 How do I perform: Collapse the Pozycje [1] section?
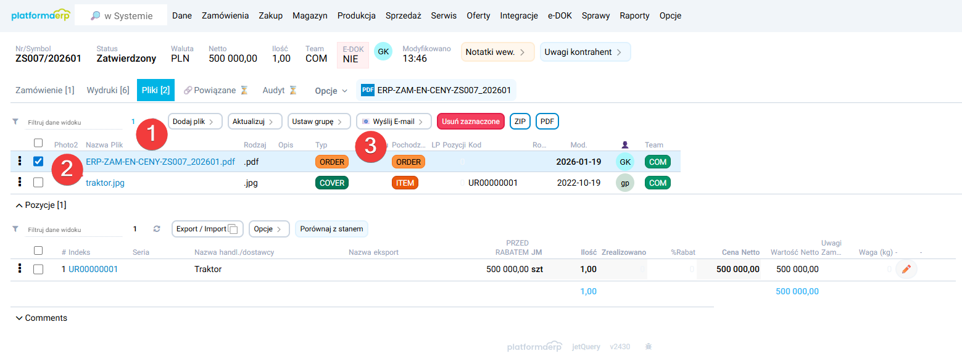(40, 205)
